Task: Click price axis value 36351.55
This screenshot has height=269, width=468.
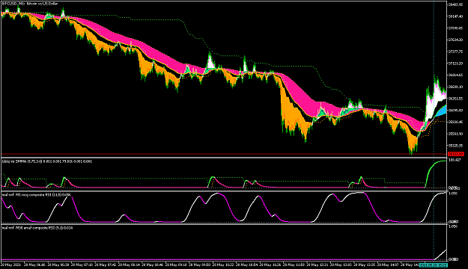Action: point(455,99)
